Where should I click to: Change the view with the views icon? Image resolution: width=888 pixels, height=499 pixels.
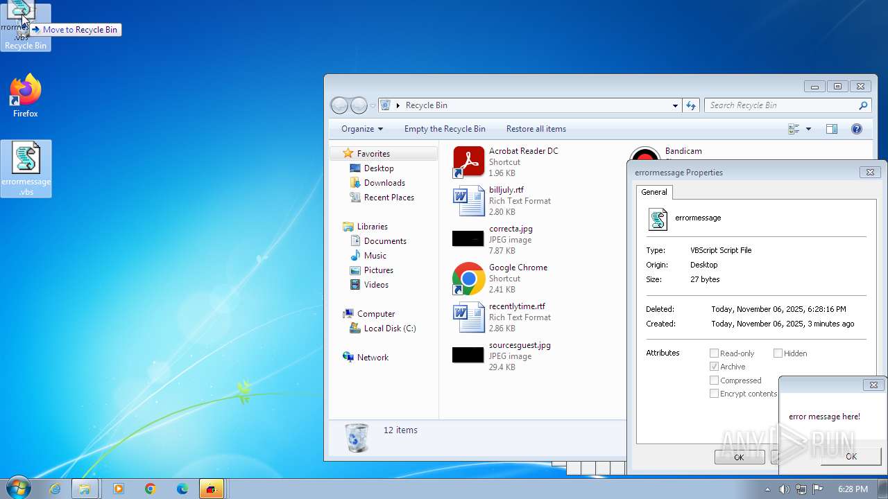pos(794,129)
